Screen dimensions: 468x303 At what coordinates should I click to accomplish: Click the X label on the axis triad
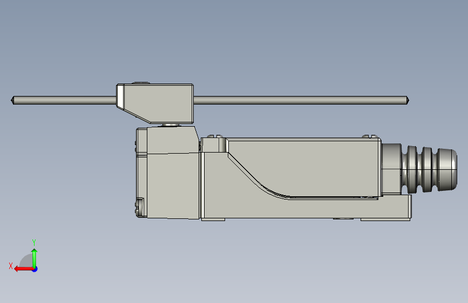(x=11, y=266)
